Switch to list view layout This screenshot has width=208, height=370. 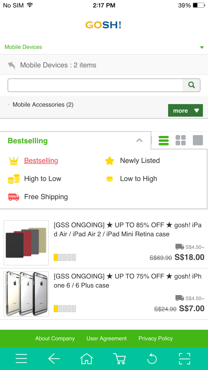coord(163,140)
